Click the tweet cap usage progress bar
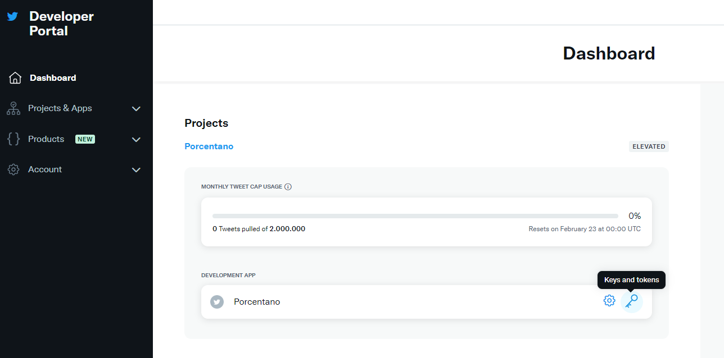724x358 pixels. [x=415, y=216]
